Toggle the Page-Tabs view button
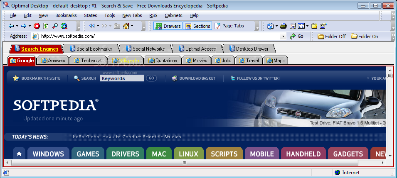 pos(229,26)
